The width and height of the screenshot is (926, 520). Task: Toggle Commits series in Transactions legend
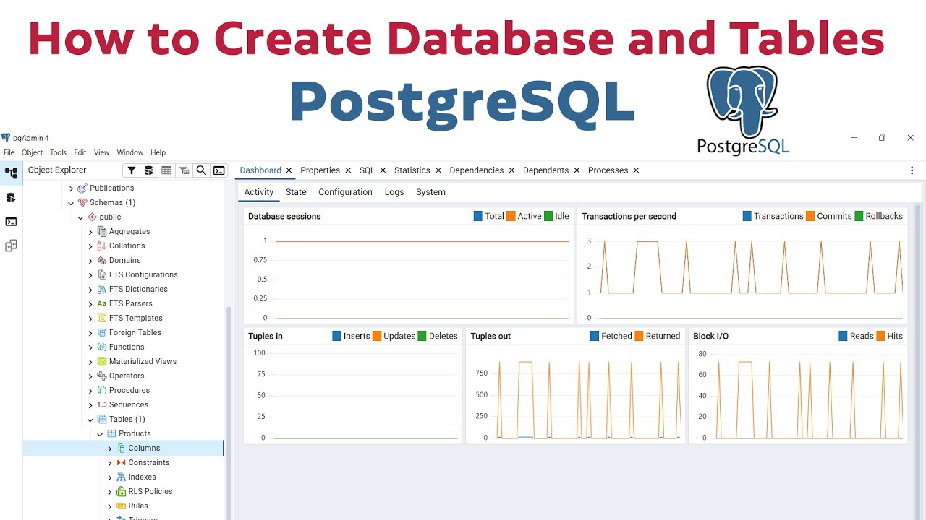(x=828, y=216)
